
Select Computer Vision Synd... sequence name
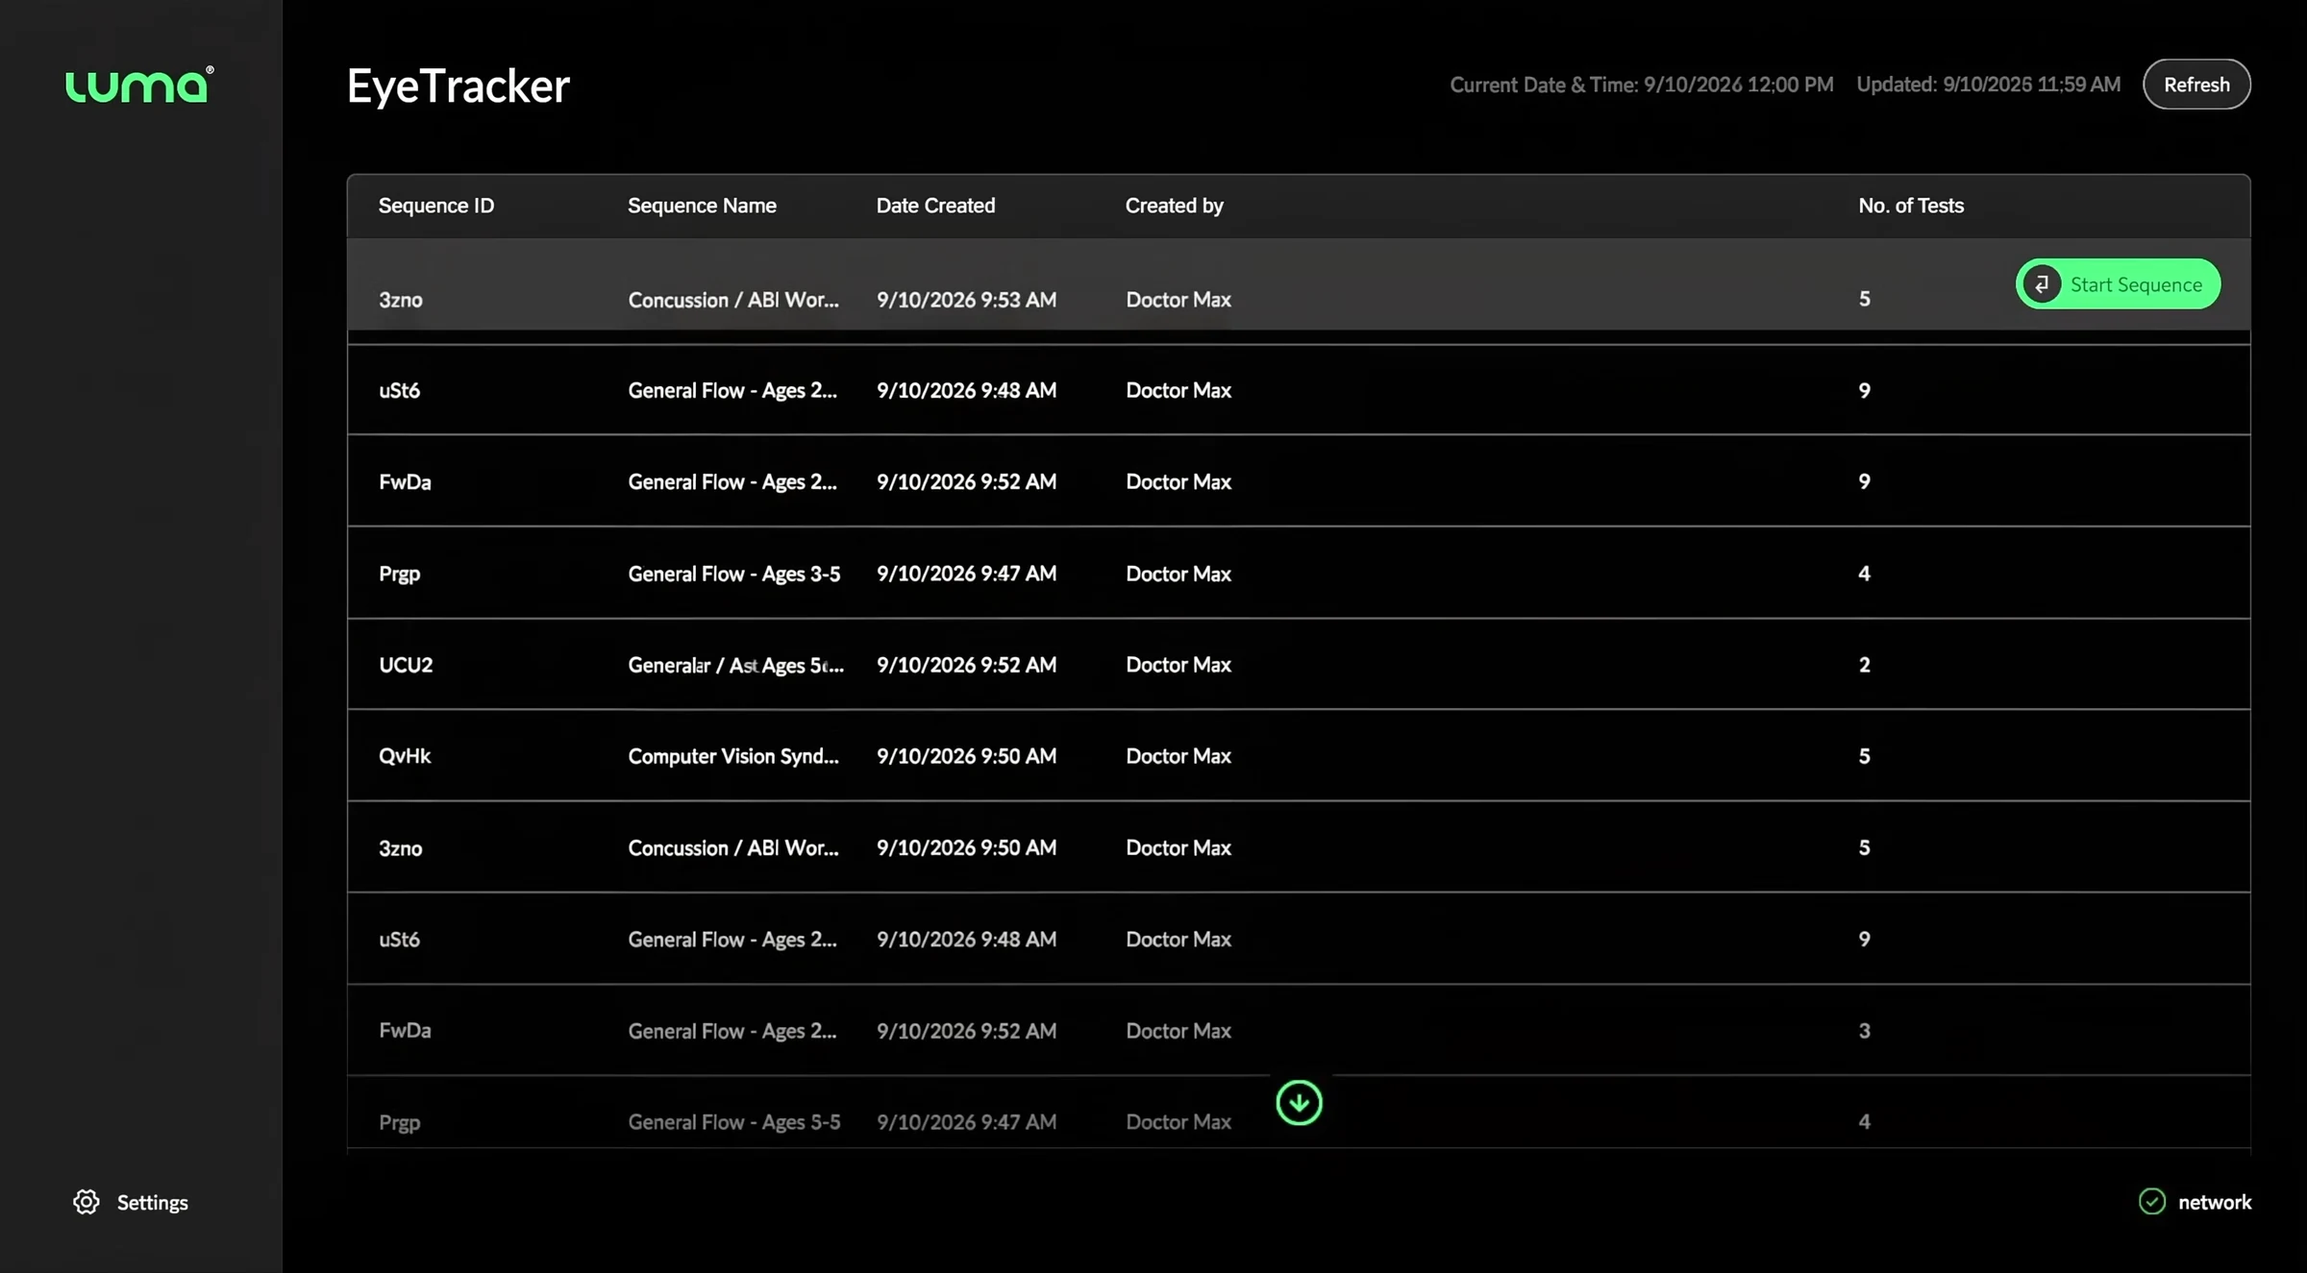pyautogui.click(x=733, y=756)
